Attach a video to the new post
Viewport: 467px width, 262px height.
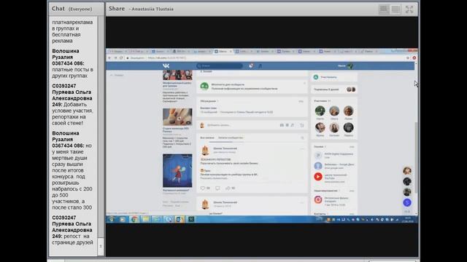(287, 125)
